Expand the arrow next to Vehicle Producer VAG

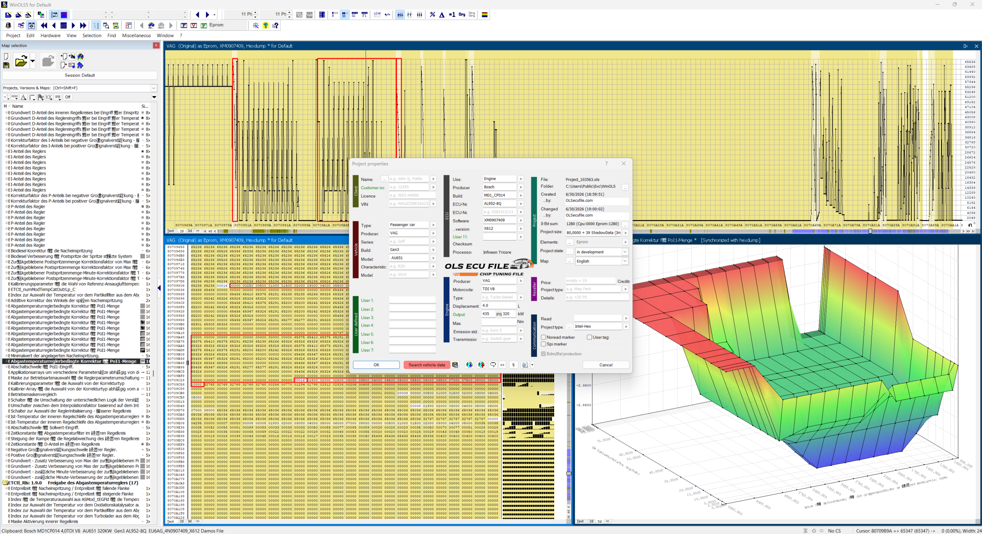click(433, 233)
